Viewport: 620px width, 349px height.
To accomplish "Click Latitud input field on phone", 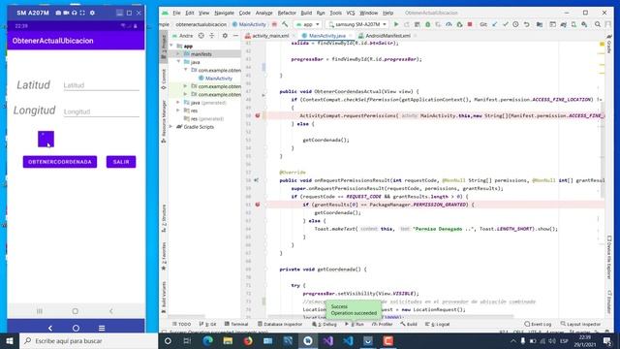I will (101, 85).
